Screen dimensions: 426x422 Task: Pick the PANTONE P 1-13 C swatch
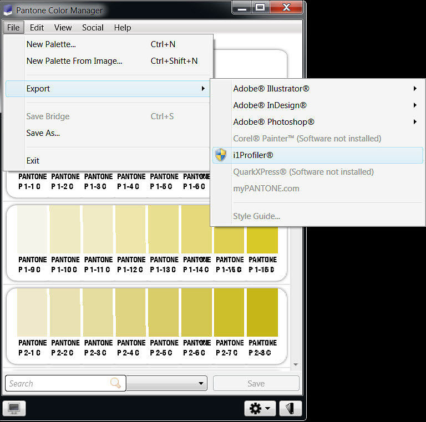tap(164, 239)
